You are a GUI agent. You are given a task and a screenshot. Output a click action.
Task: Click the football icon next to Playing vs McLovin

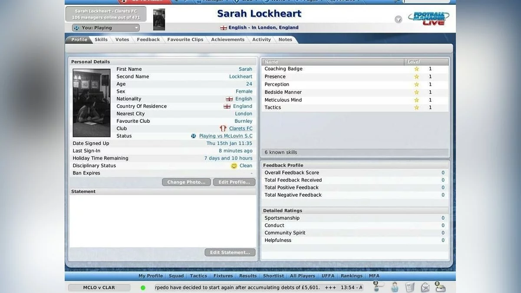pos(194,136)
